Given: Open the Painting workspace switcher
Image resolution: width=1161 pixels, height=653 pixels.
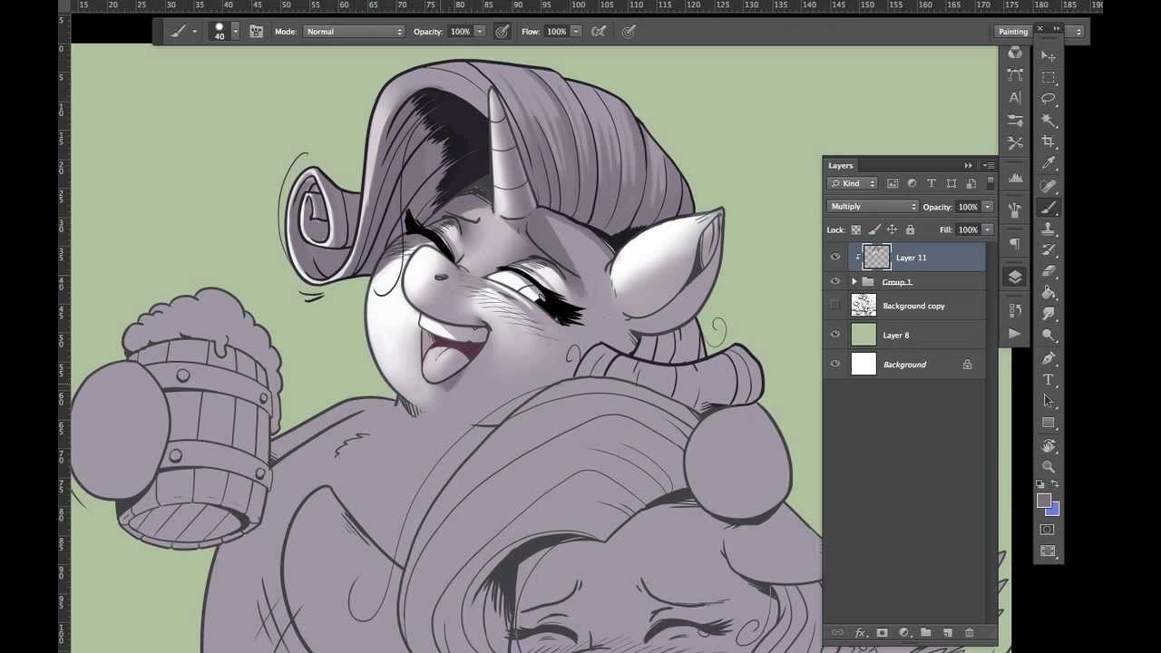Looking at the screenshot, I should [x=1039, y=32].
